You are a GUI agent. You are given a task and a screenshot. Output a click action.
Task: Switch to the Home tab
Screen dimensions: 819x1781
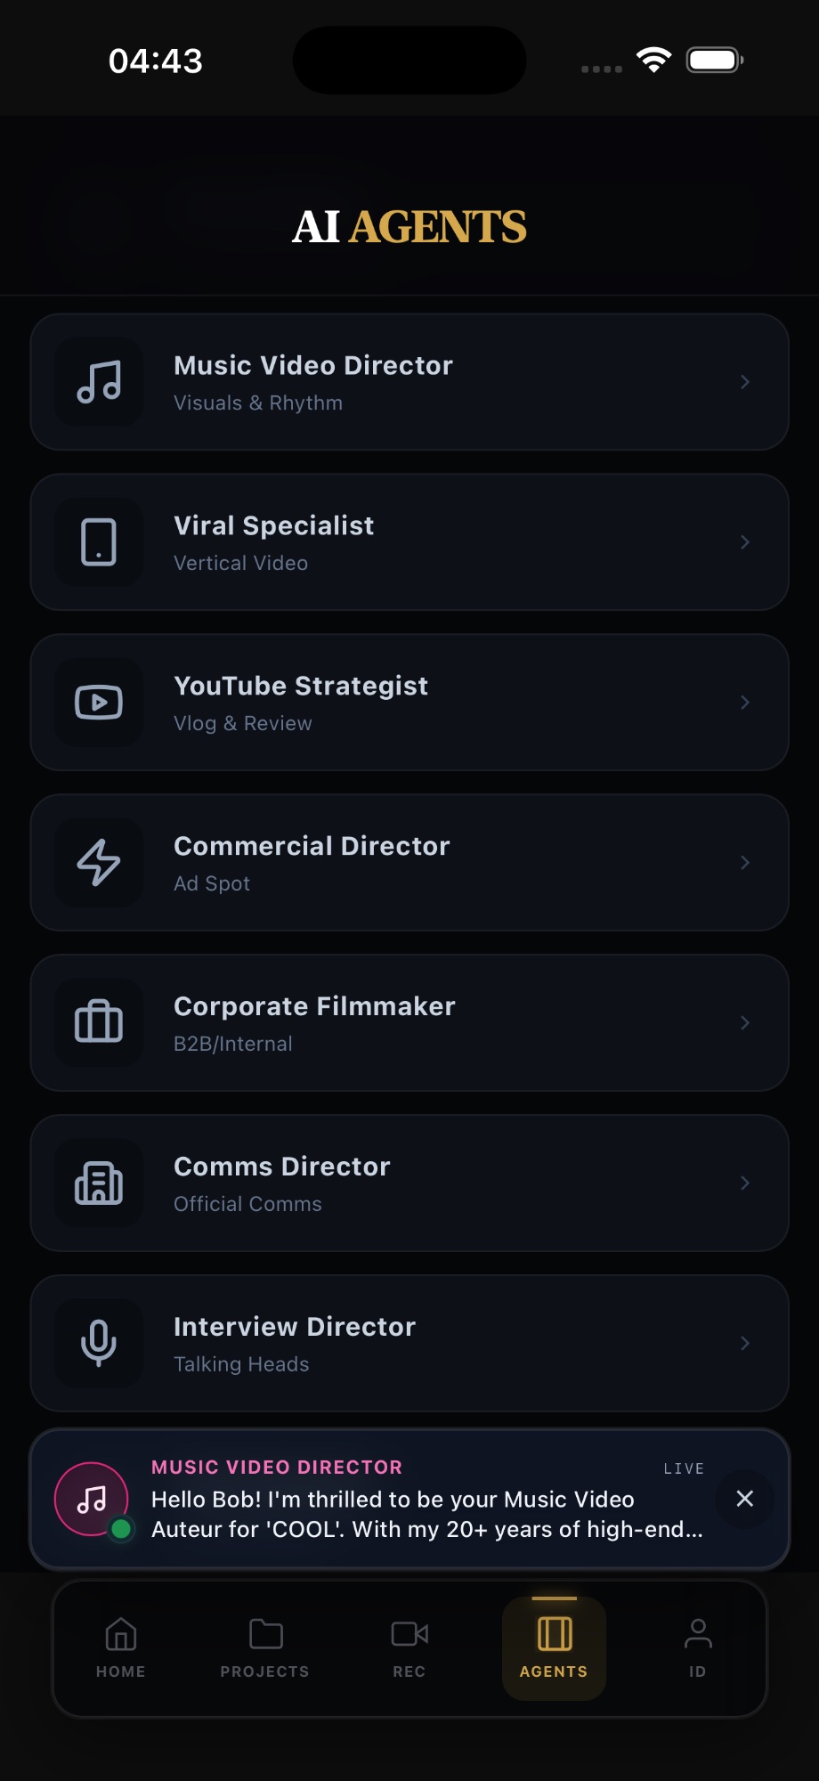click(121, 1648)
